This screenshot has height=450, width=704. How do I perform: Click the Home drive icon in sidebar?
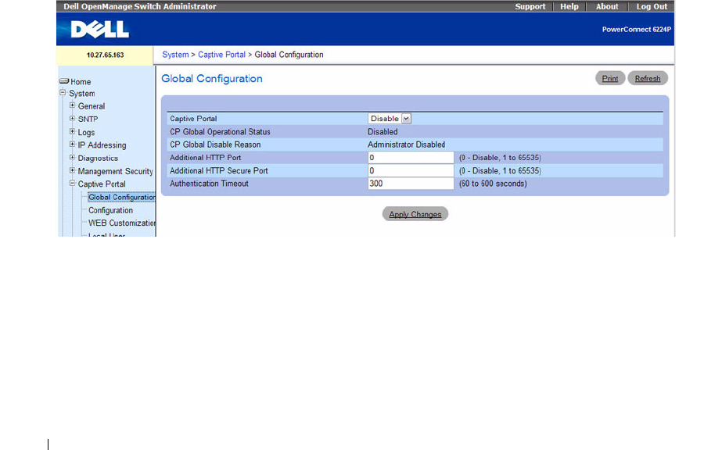click(64, 81)
